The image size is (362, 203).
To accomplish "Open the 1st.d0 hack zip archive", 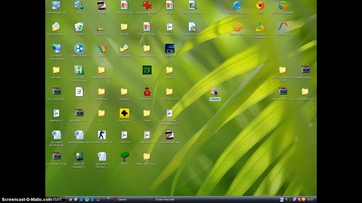I will tap(57, 157).
